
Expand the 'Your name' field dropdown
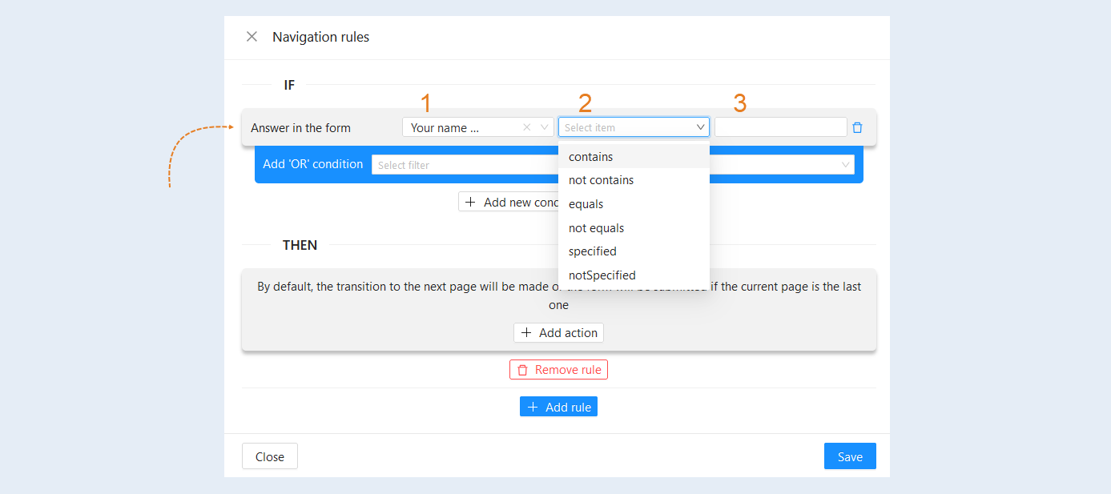pyautogui.click(x=545, y=127)
